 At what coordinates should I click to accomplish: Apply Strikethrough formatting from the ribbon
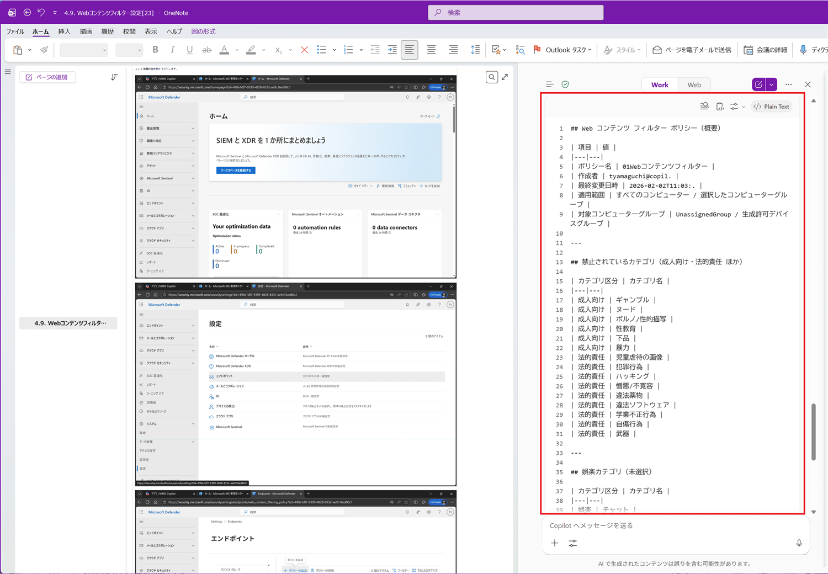point(206,50)
